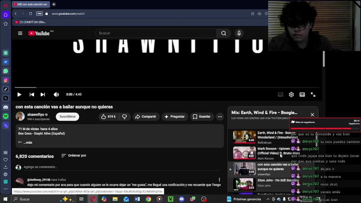Open Opera bookmarks star in sidebar
Image resolution: width=361 pixels, height=203 pixels.
(x=6, y=24)
